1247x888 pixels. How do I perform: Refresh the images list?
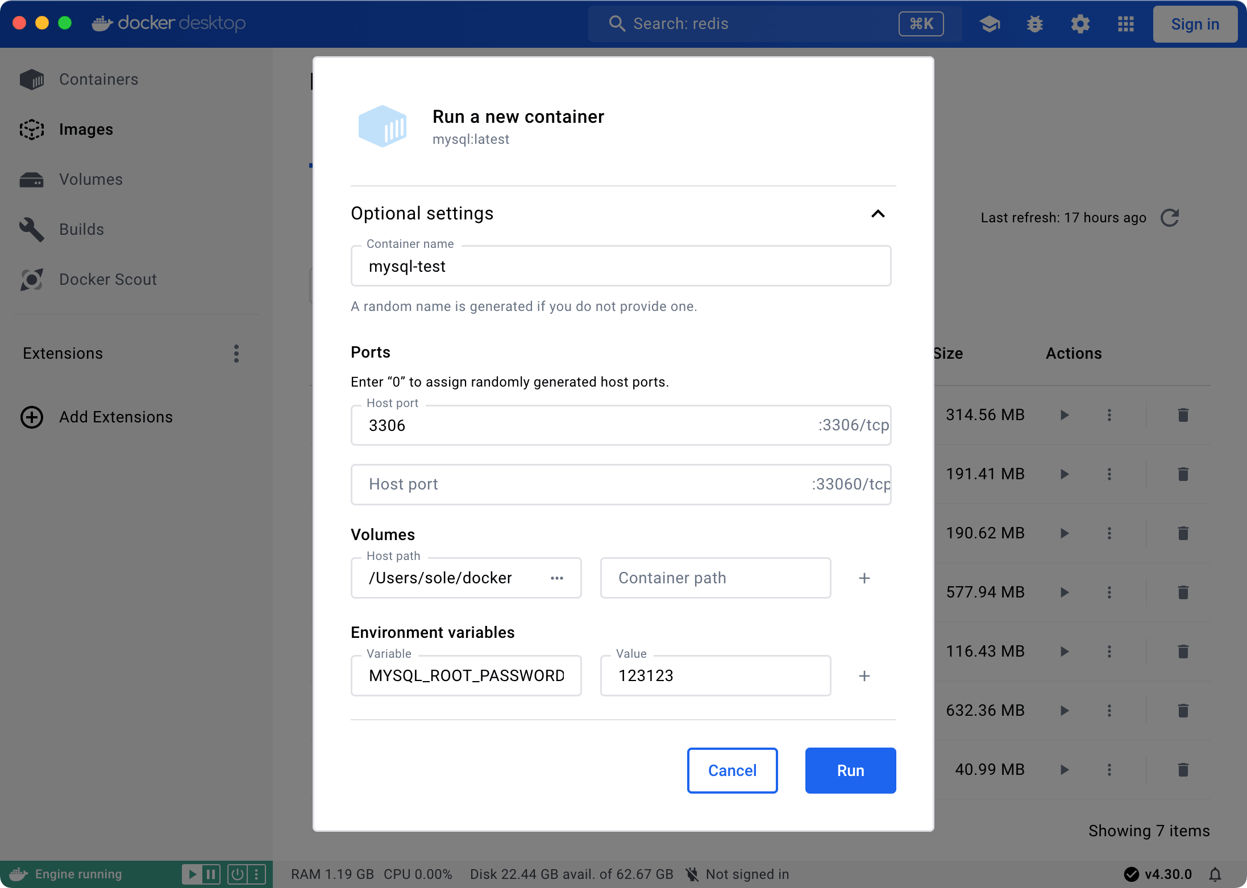[1170, 218]
